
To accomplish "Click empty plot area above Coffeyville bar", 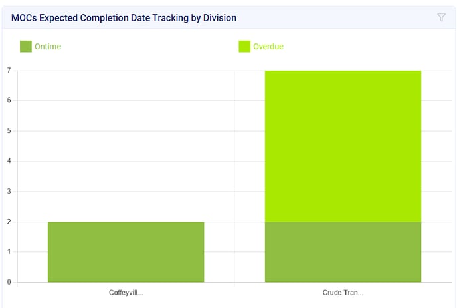I will click(x=126, y=146).
